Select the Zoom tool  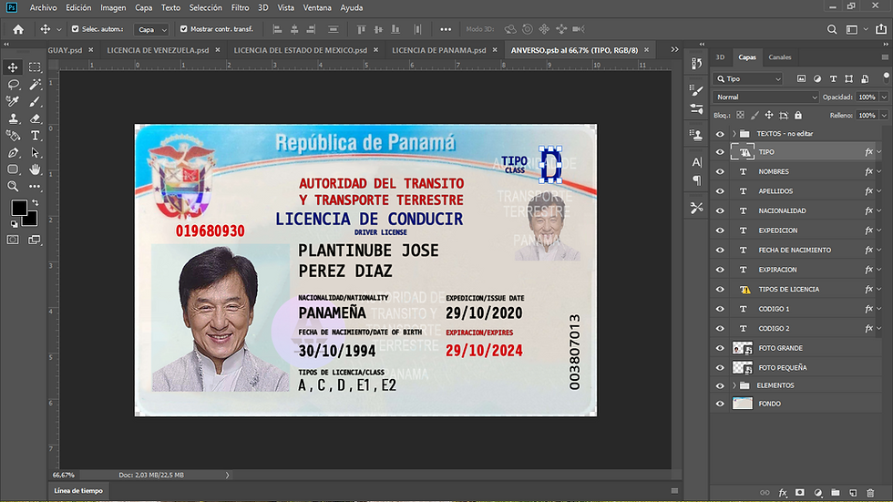click(x=13, y=186)
